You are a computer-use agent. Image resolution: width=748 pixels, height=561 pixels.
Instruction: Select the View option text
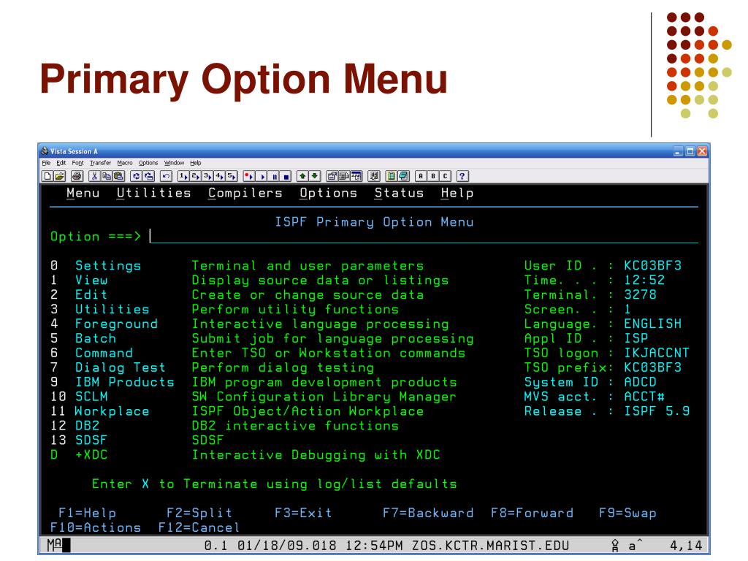(91, 280)
